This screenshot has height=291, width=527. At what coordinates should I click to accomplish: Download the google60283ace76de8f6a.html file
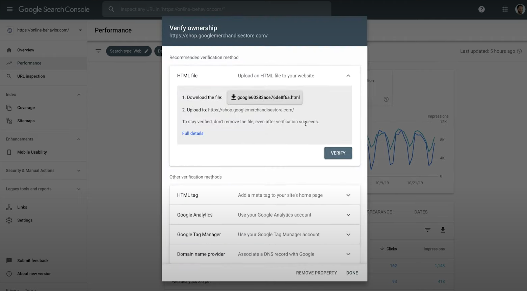(265, 97)
